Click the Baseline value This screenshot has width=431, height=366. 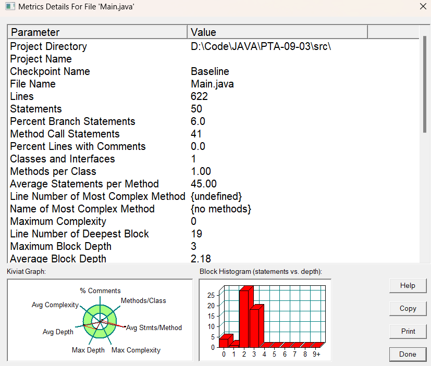(210, 71)
